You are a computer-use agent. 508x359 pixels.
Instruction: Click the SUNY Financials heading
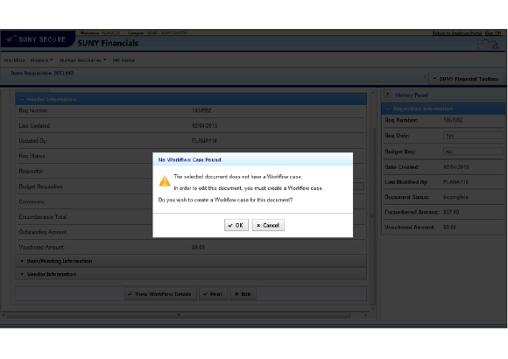pyautogui.click(x=108, y=43)
